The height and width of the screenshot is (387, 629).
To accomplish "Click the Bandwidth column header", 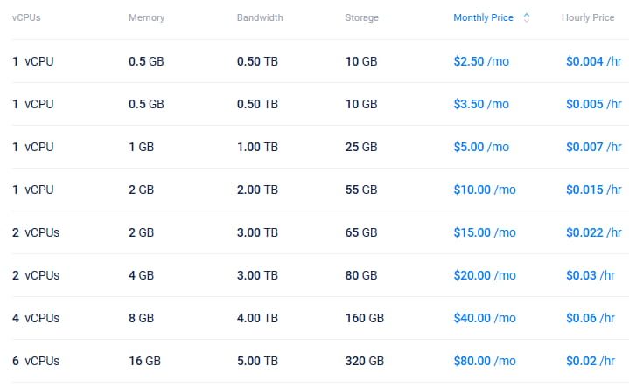I will [x=259, y=17].
